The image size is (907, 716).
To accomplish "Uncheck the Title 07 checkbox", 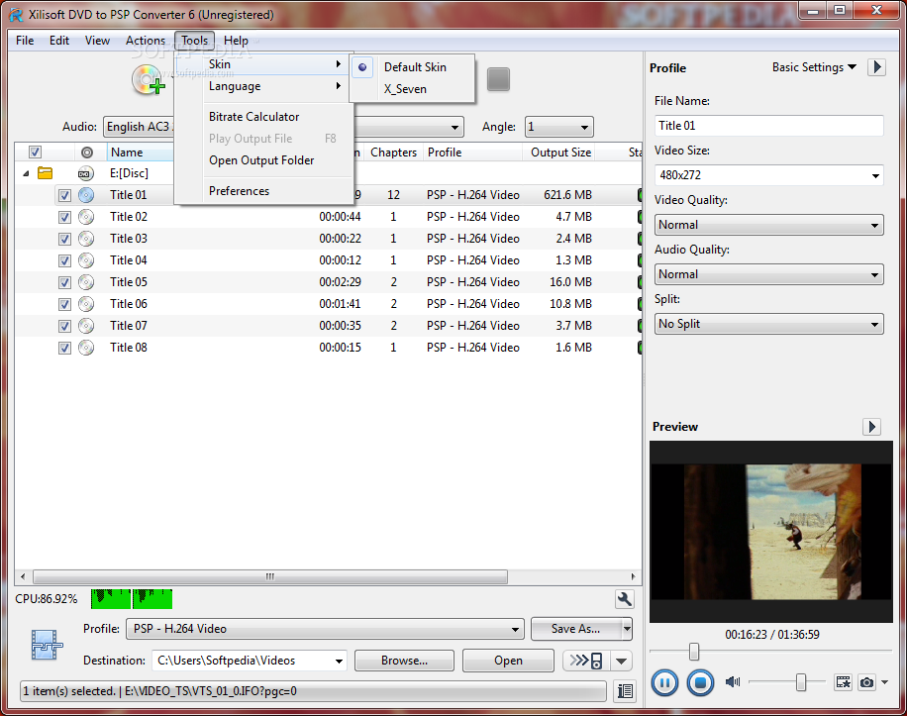I will 64,326.
